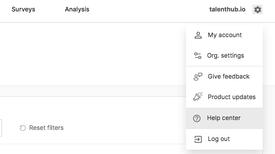Click the talenthub.io organization name
Image resolution: width=275 pixels, height=154 pixels.
(x=227, y=9)
